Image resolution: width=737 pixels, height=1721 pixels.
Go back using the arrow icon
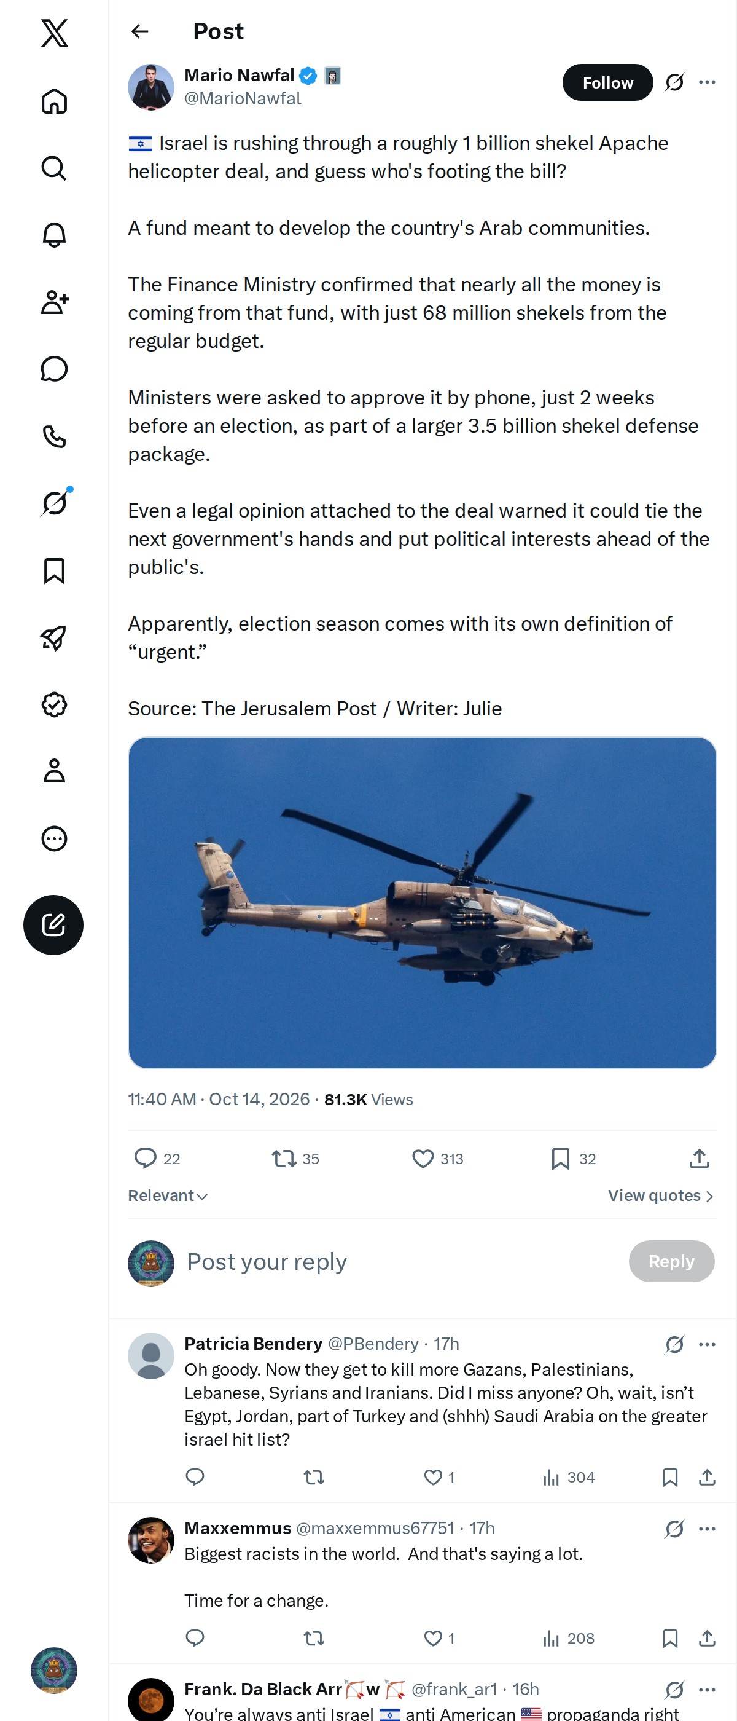tap(139, 31)
